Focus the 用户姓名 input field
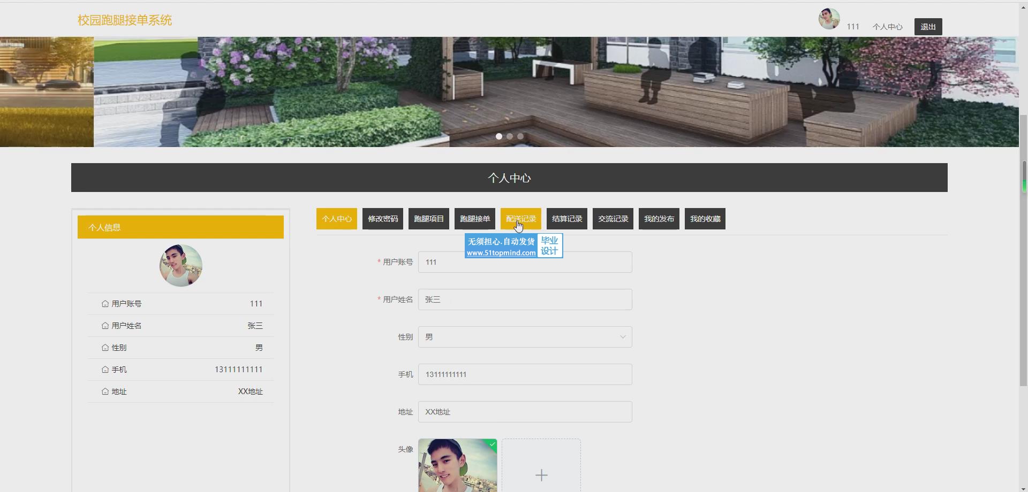This screenshot has height=492, width=1028. click(525, 299)
